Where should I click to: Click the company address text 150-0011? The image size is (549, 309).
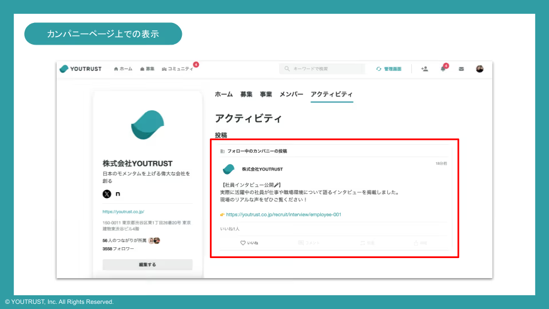[147, 225]
